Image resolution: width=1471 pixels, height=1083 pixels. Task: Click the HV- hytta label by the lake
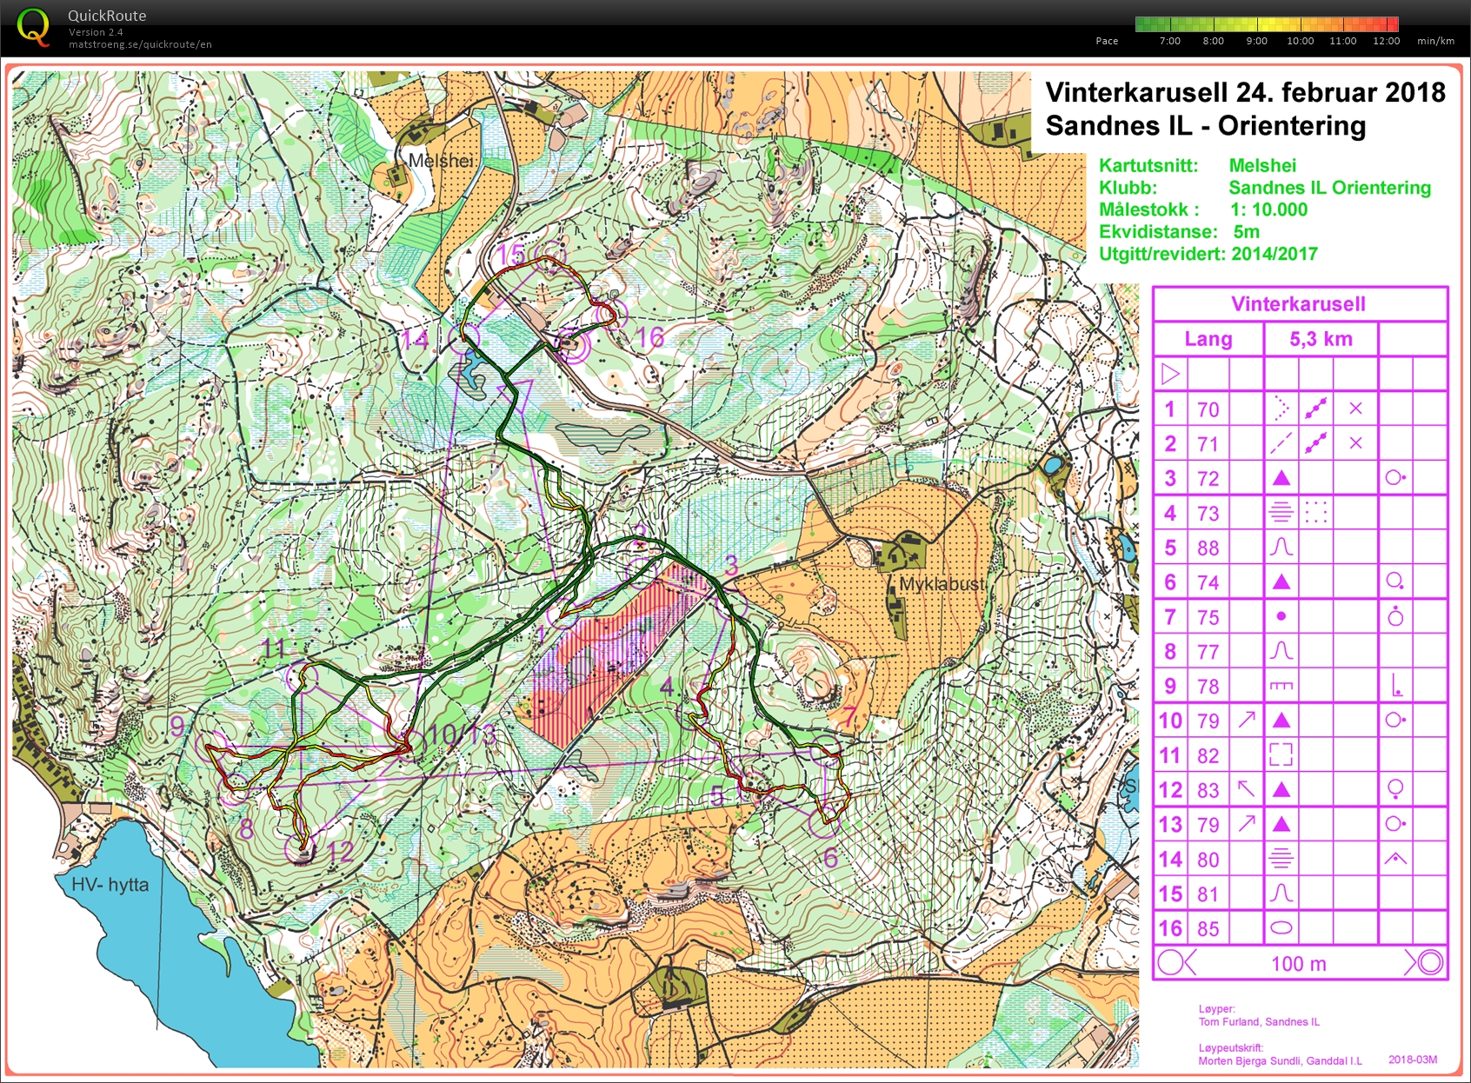click(110, 885)
